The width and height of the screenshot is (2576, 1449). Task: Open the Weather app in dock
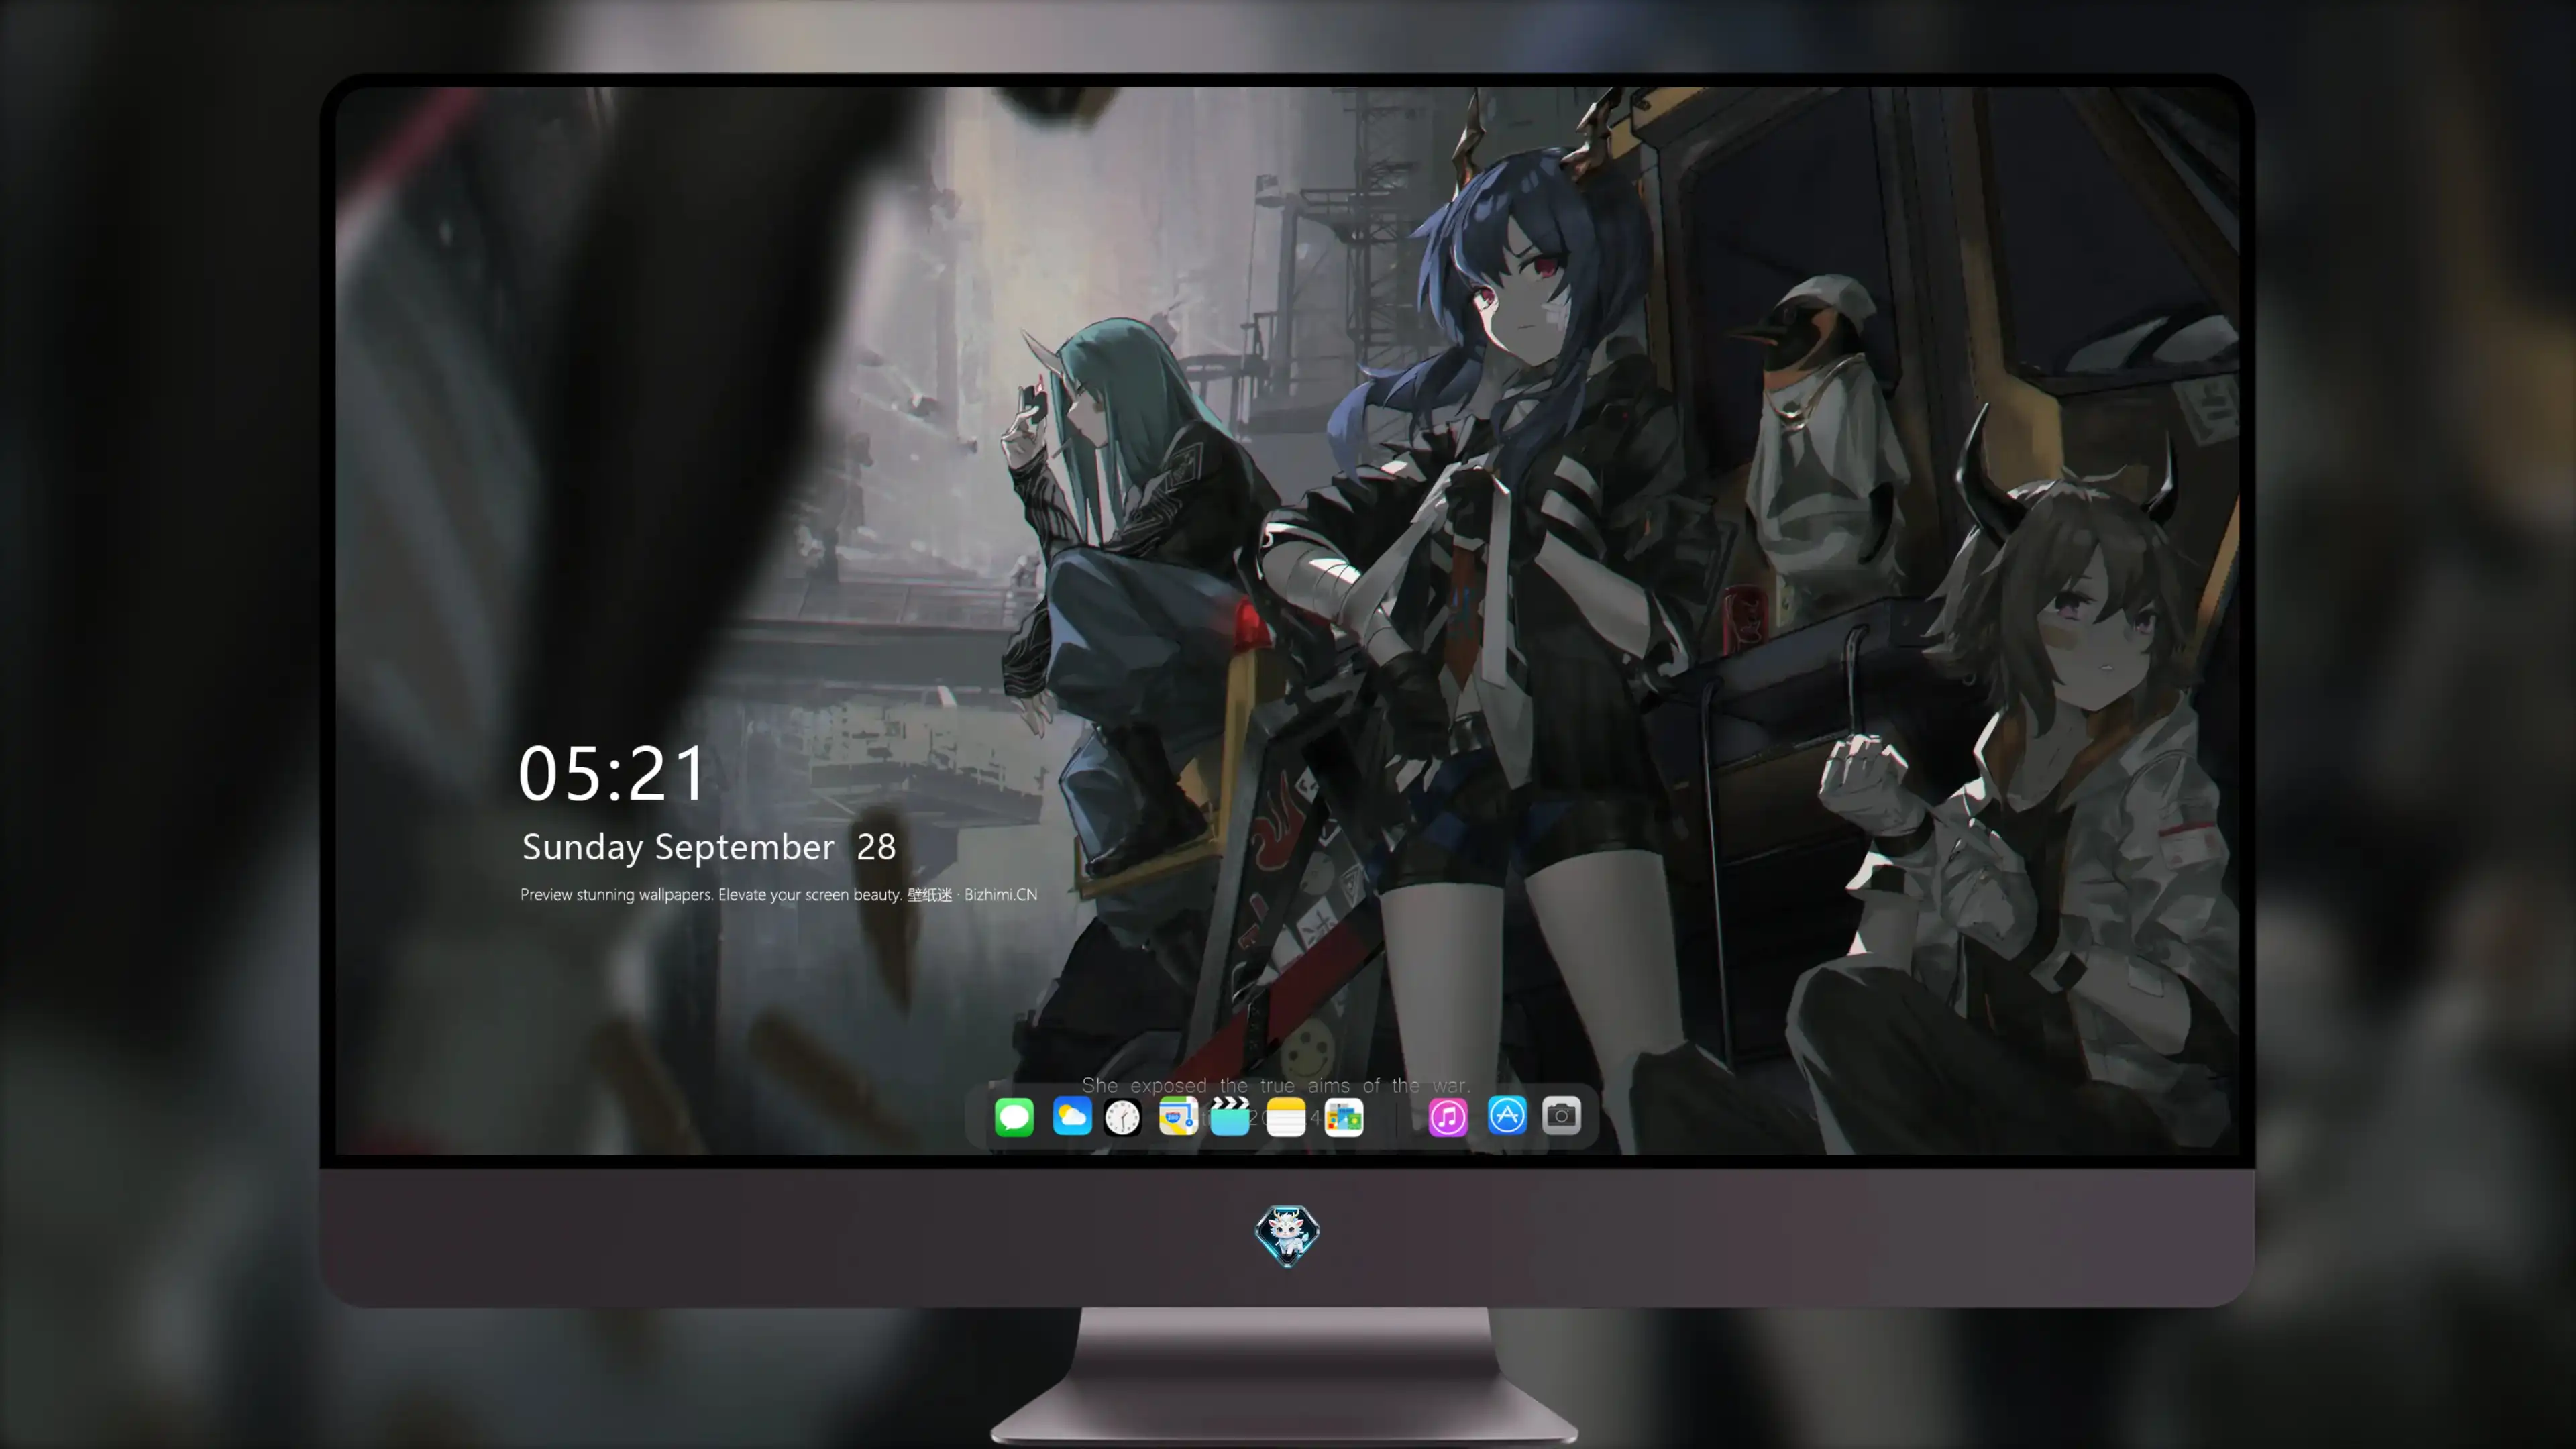pos(1072,1116)
